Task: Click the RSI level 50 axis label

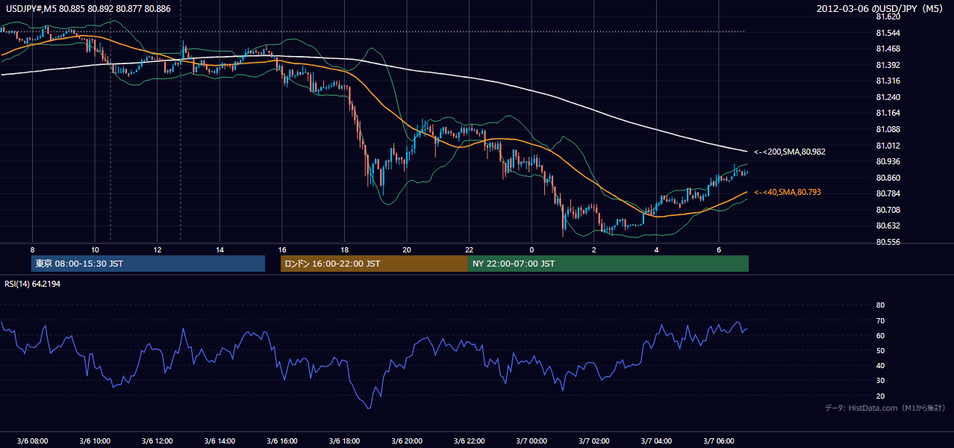Action: (880, 350)
